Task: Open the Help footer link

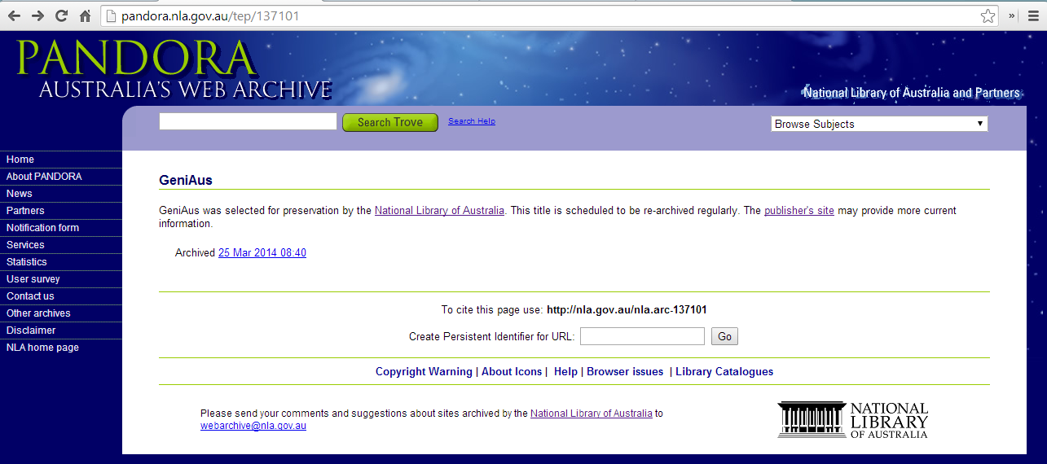Action: pyautogui.click(x=565, y=371)
